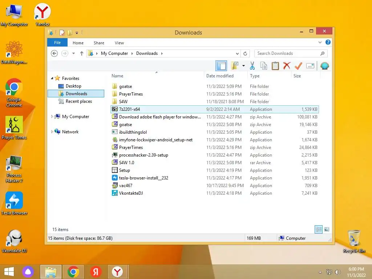This screenshot has height=279, width=372.
Task: Click the Forward navigation arrow
Action: pos(65,53)
